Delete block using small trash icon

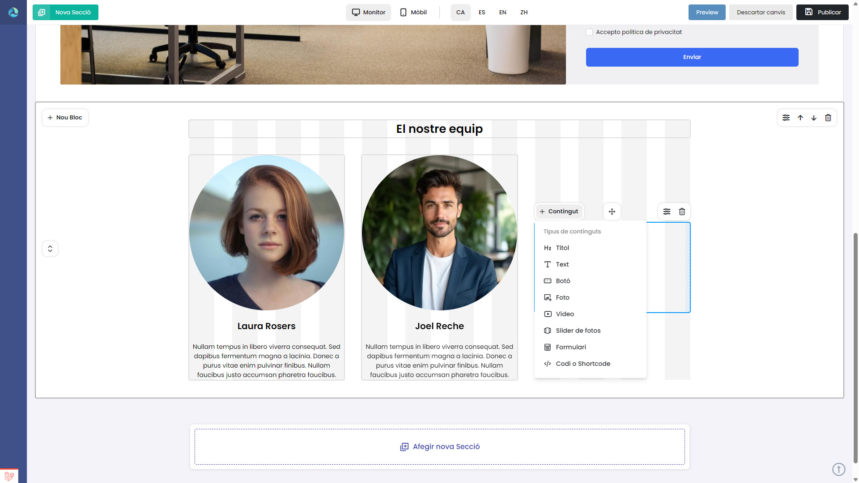682,212
